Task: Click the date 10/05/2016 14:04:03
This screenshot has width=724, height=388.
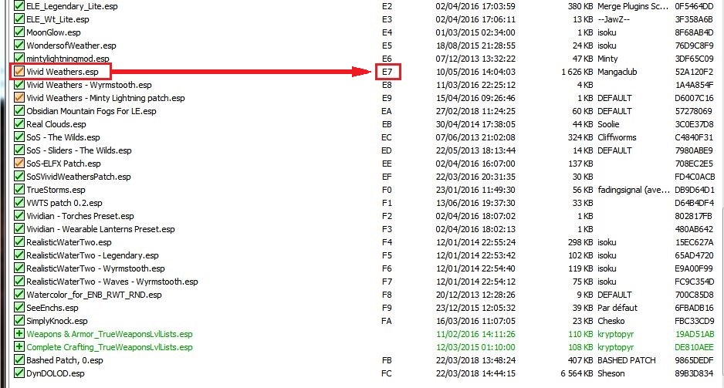Action: click(x=475, y=72)
